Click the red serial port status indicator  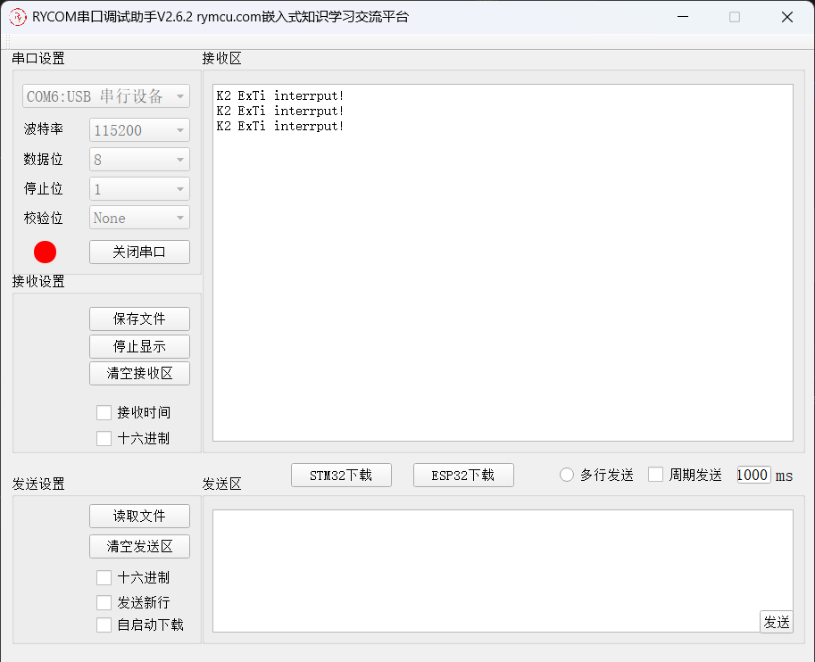click(45, 252)
